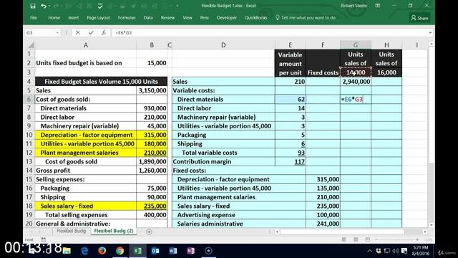The image size is (458, 258).
Task: Open the Customize Quick Access Toolbar dropdown
Action: point(177,6)
